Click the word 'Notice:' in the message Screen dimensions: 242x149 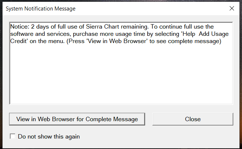(20, 27)
